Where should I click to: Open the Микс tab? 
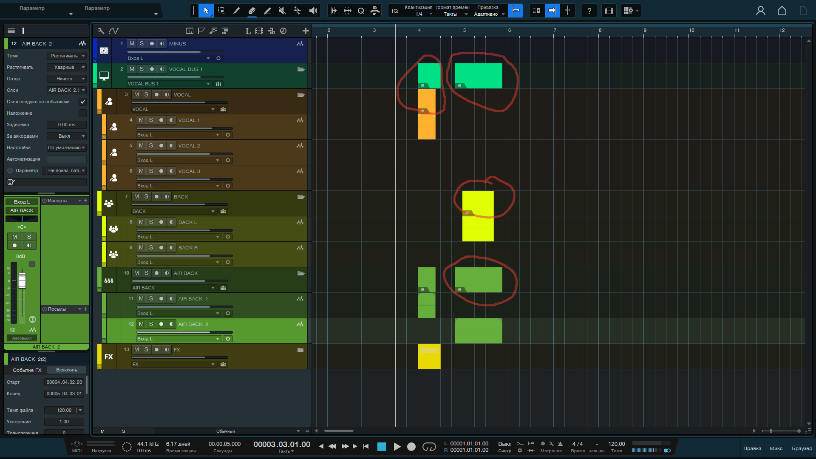pyautogui.click(x=776, y=448)
